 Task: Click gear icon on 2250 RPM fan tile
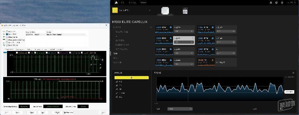point(171,27)
